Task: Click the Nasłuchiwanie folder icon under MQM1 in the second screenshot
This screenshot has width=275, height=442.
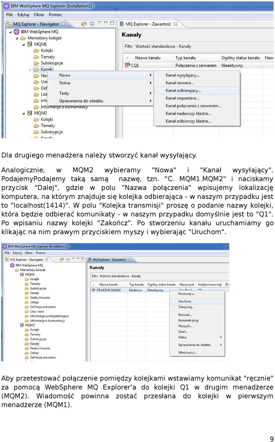Action: click(27, 298)
